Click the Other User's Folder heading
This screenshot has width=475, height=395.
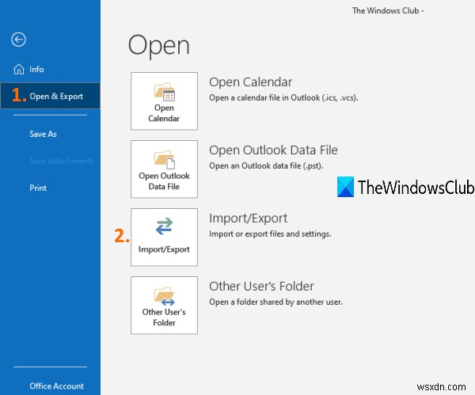pyautogui.click(x=261, y=287)
